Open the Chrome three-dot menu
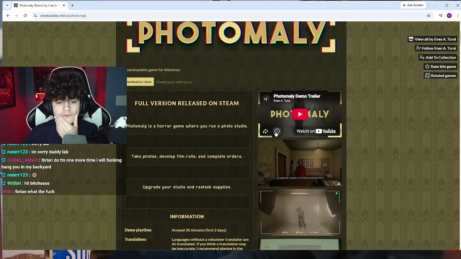 click(x=457, y=15)
